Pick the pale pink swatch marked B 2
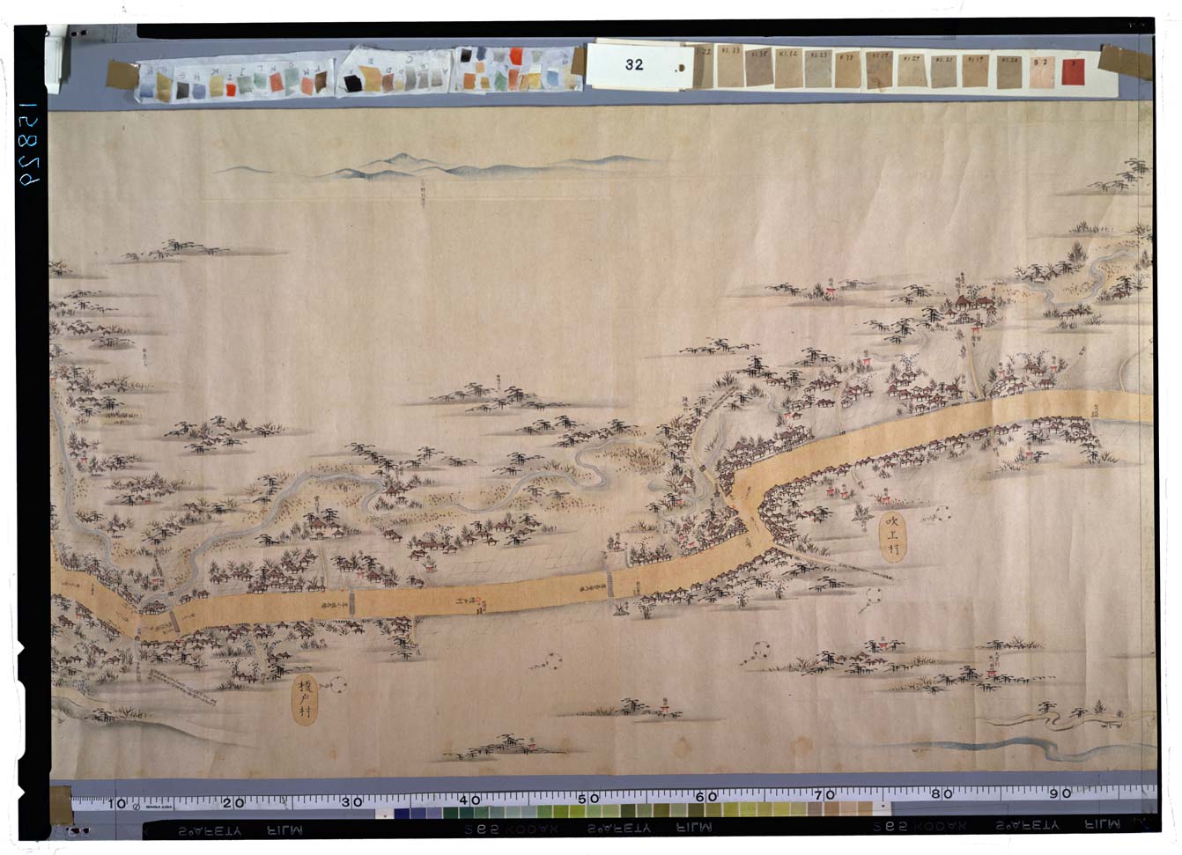The height and width of the screenshot is (855, 1182). [1041, 71]
